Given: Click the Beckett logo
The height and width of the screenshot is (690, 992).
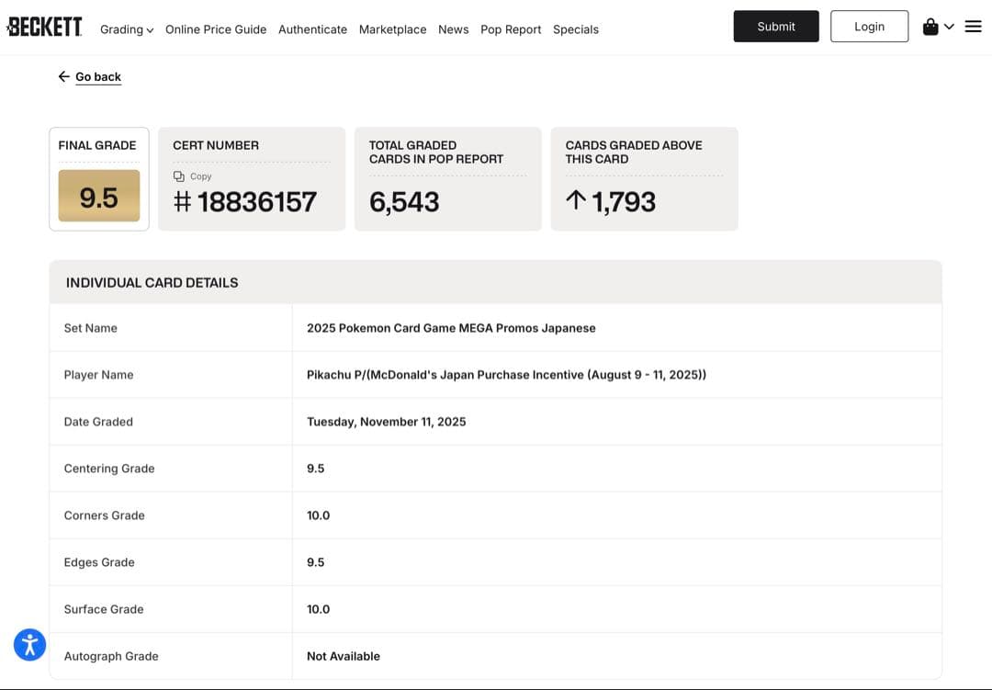Looking at the screenshot, I should [44, 27].
